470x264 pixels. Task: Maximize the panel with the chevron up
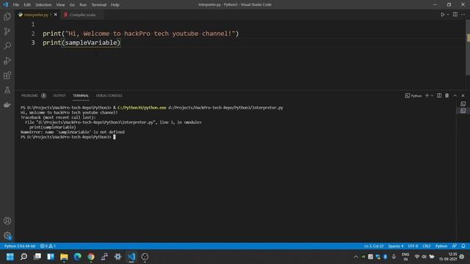click(x=455, y=95)
